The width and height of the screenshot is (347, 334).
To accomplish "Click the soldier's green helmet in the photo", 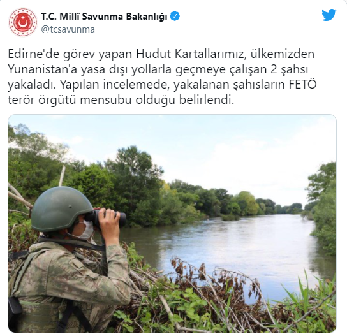I will (61, 208).
